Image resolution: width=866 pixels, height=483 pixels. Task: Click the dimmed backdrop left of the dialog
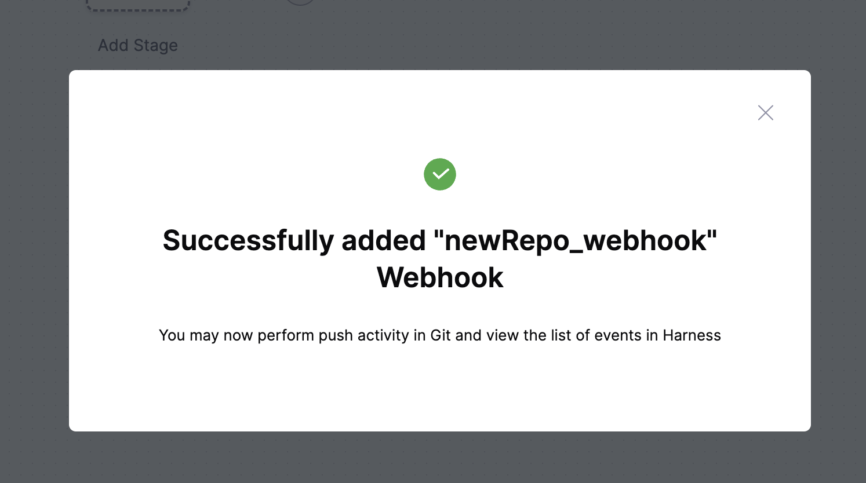pyautogui.click(x=34, y=250)
